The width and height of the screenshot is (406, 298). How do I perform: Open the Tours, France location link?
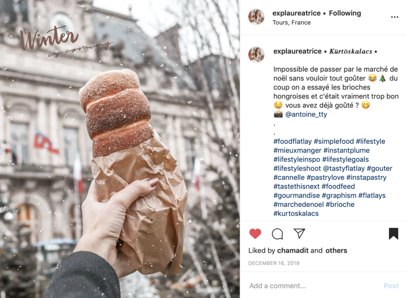(291, 23)
